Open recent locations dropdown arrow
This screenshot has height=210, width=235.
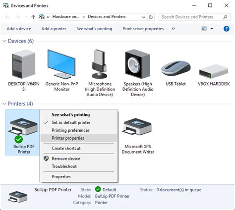tap(26, 17)
